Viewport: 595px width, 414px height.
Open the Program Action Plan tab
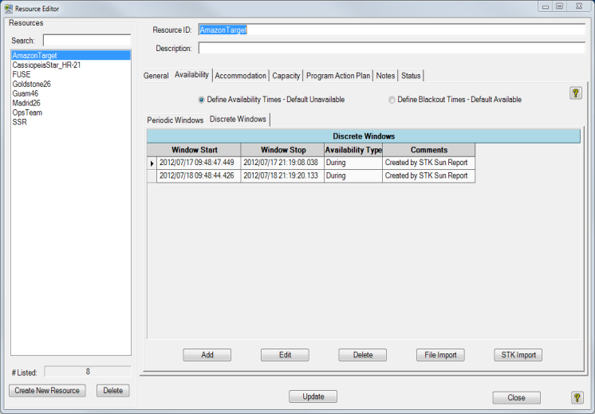(x=338, y=76)
